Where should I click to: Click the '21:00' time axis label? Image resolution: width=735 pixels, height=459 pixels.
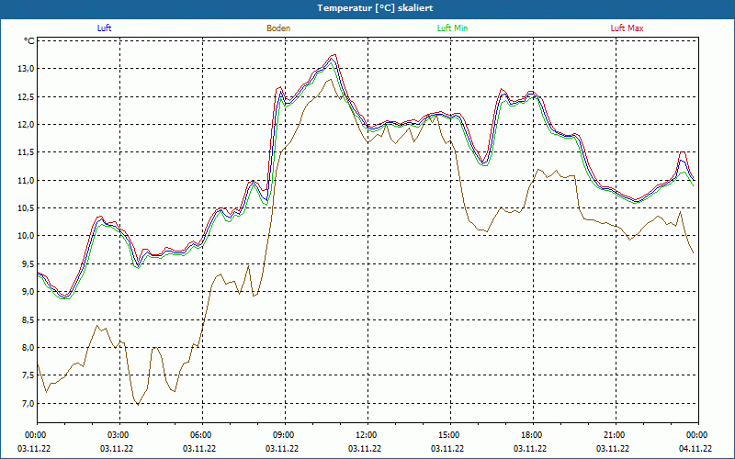[x=616, y=435]
